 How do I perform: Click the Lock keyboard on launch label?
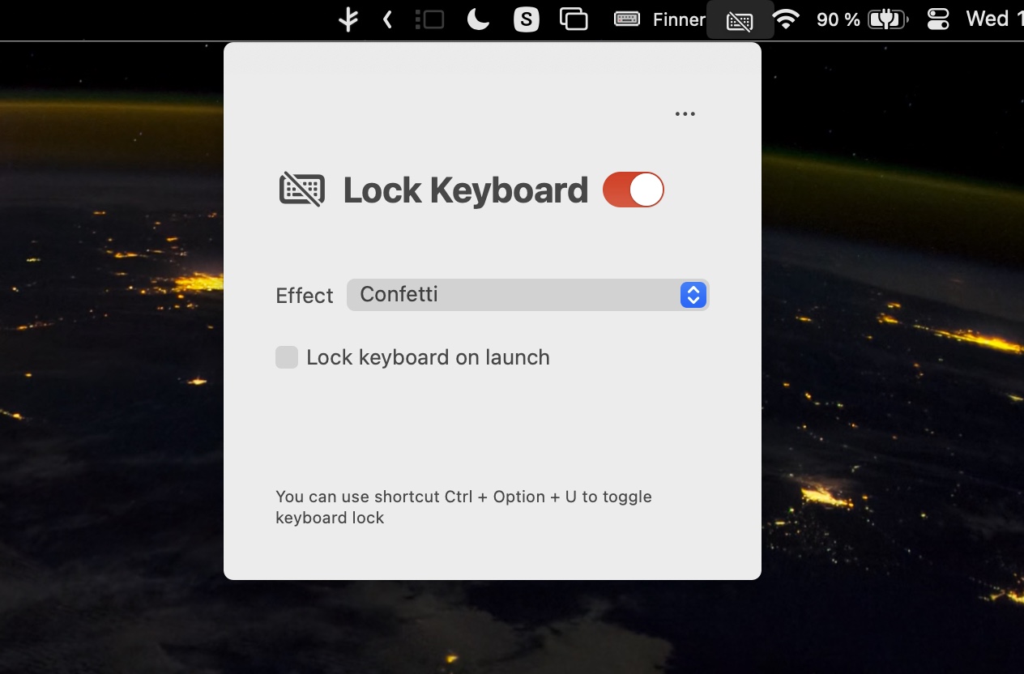click(428, 357)
